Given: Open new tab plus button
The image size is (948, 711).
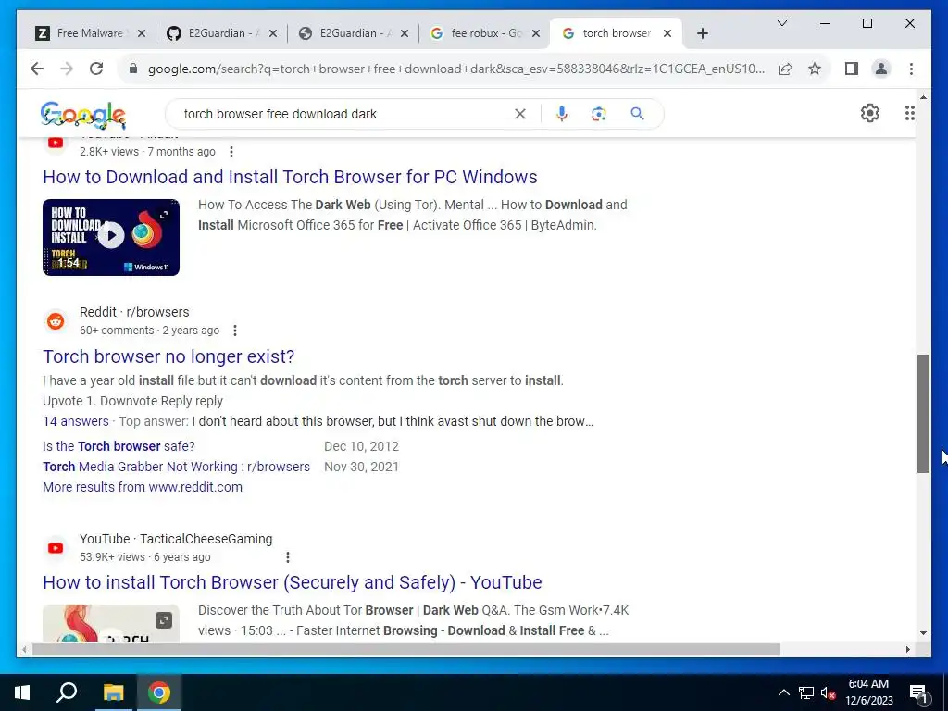Looking at the screenshot, I should click(702, 33).
